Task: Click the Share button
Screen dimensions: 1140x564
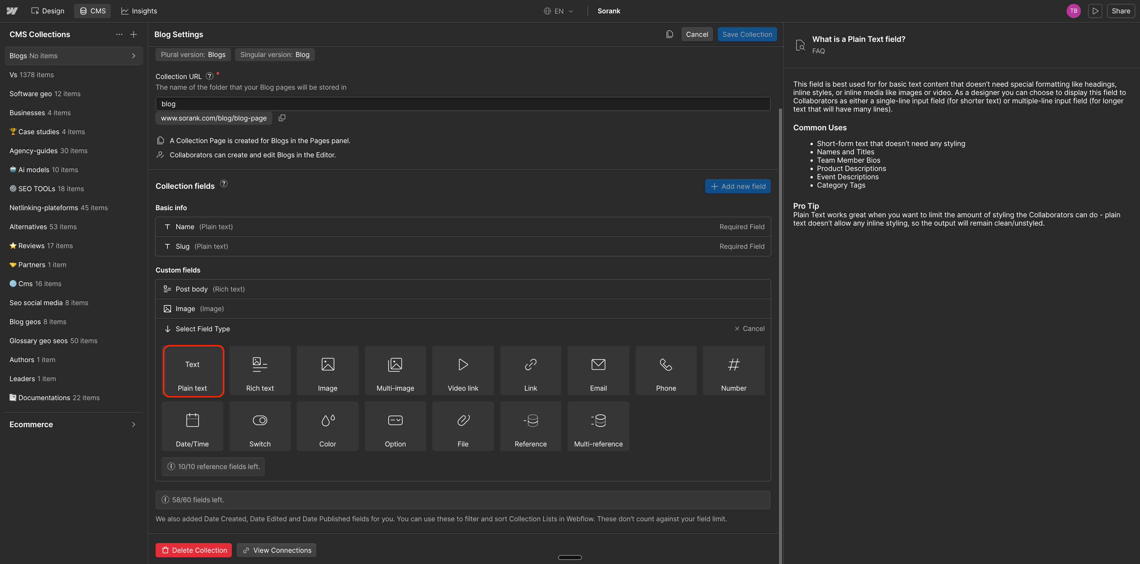Action: click(1120, 11)
